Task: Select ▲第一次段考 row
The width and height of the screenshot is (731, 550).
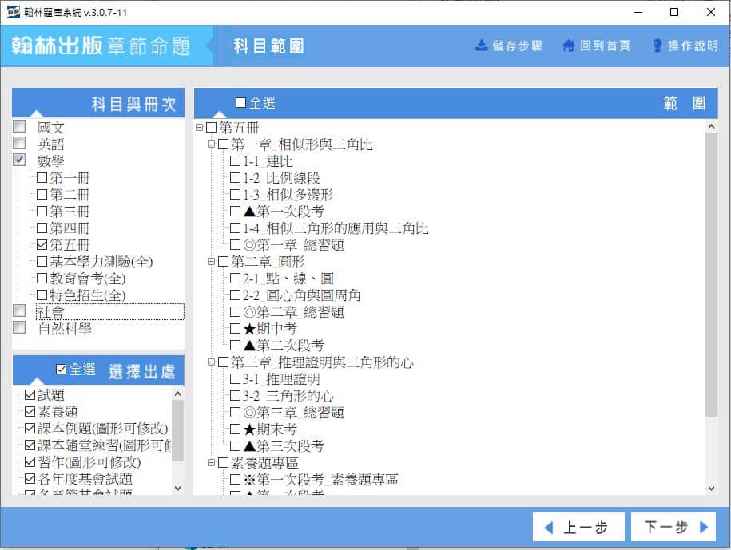Action: 284,212
